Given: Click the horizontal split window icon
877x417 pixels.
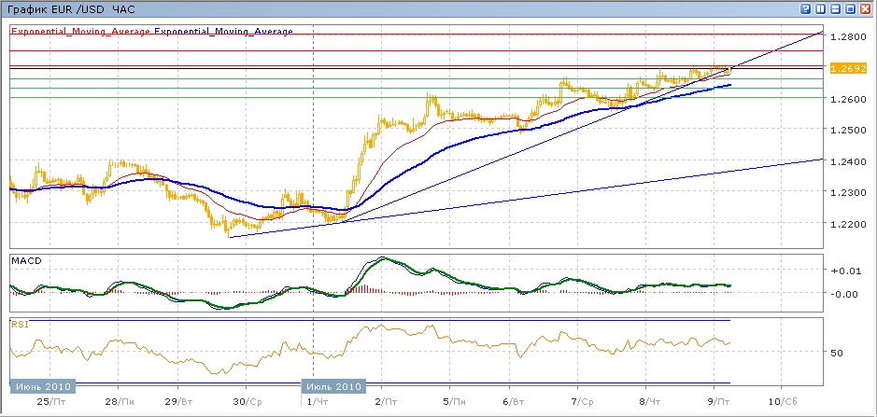Looking at the screenshot, I should pyautogui.click(x=836, y=9).
